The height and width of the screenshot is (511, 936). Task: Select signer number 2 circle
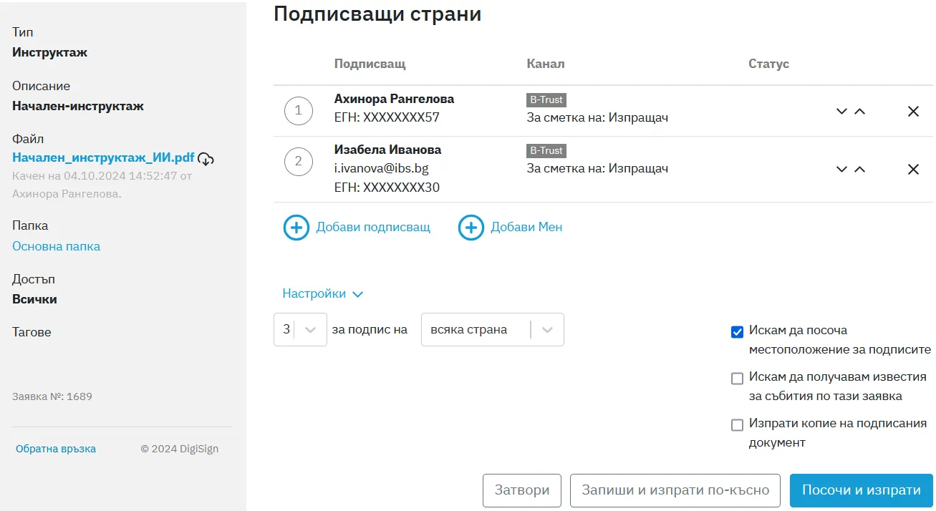pyautogui.click(x=299, y=162)
